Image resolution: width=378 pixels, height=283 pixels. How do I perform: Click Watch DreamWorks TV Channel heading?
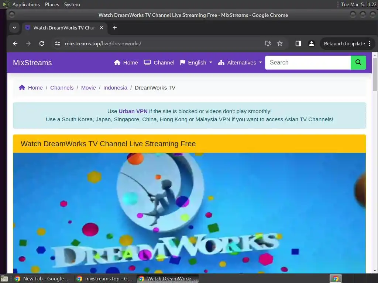pyautogui.click(x=108, y=144)
